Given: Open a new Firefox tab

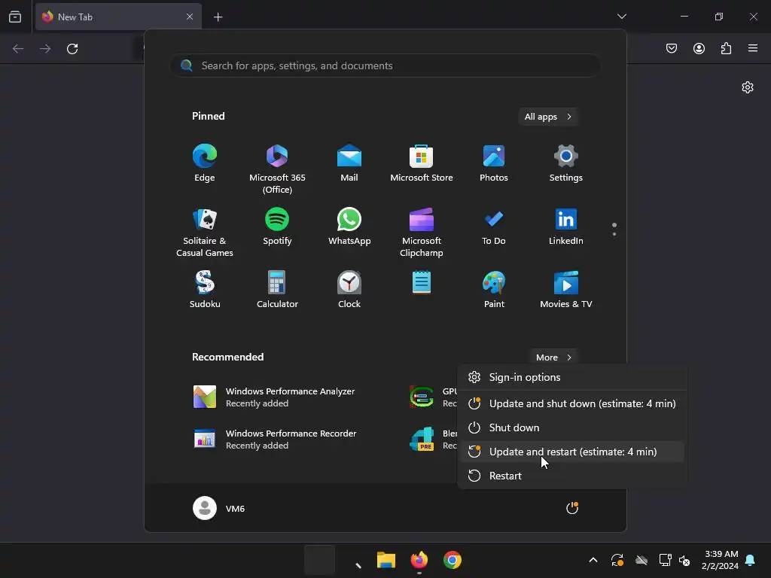Looking at the screenshot, I should 218,17.
